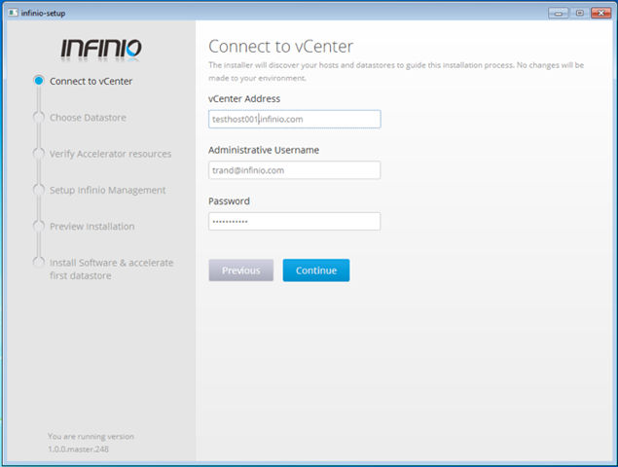Focus the vCenter Address input field

294,119
